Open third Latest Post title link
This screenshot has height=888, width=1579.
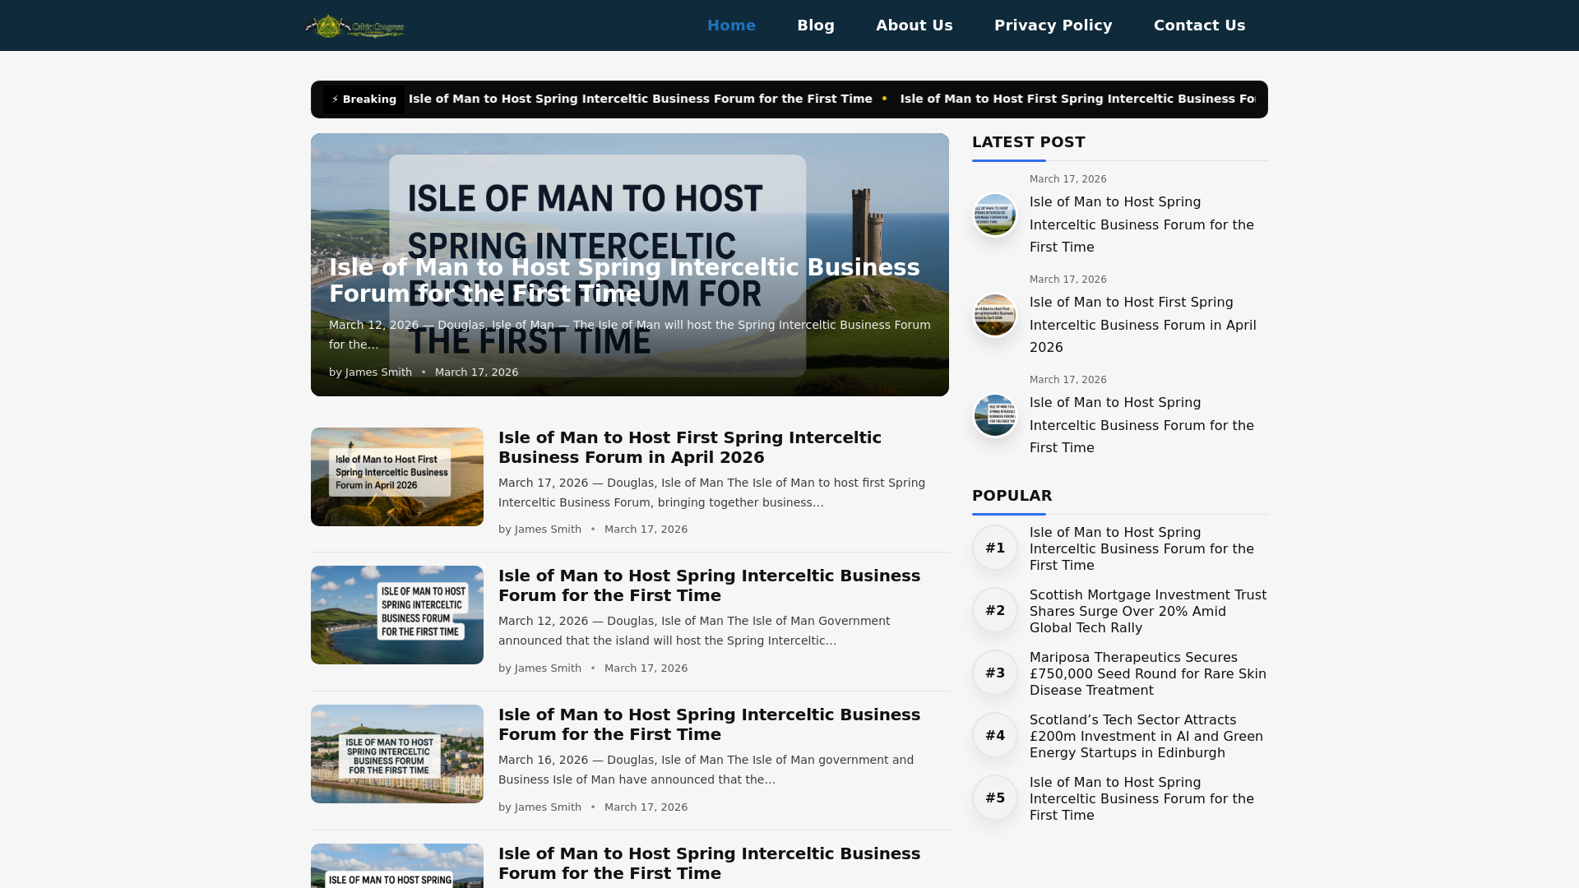(1141, 425)
